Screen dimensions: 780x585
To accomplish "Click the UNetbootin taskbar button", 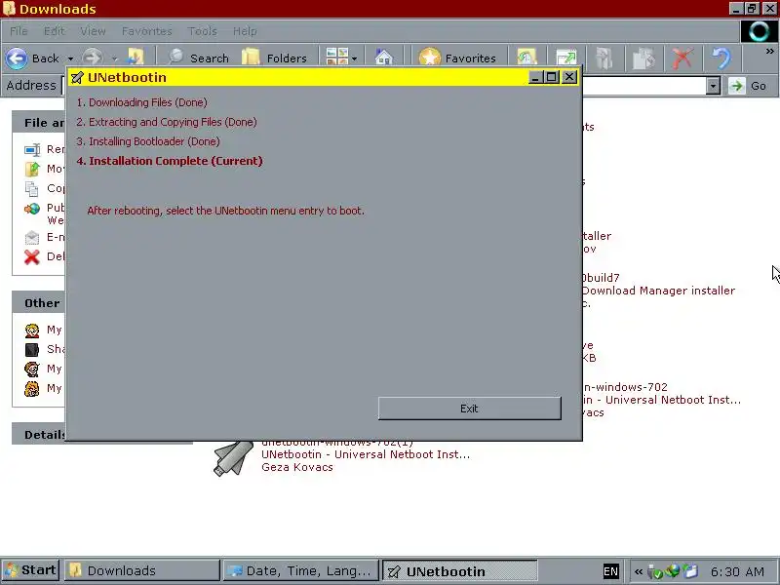I will tap(458, 571).
